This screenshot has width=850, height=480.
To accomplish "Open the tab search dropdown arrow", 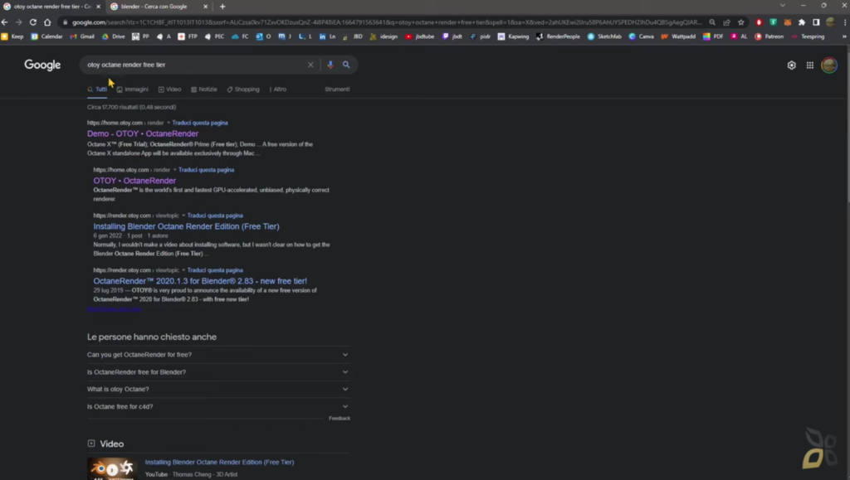I will pos(782,6).
